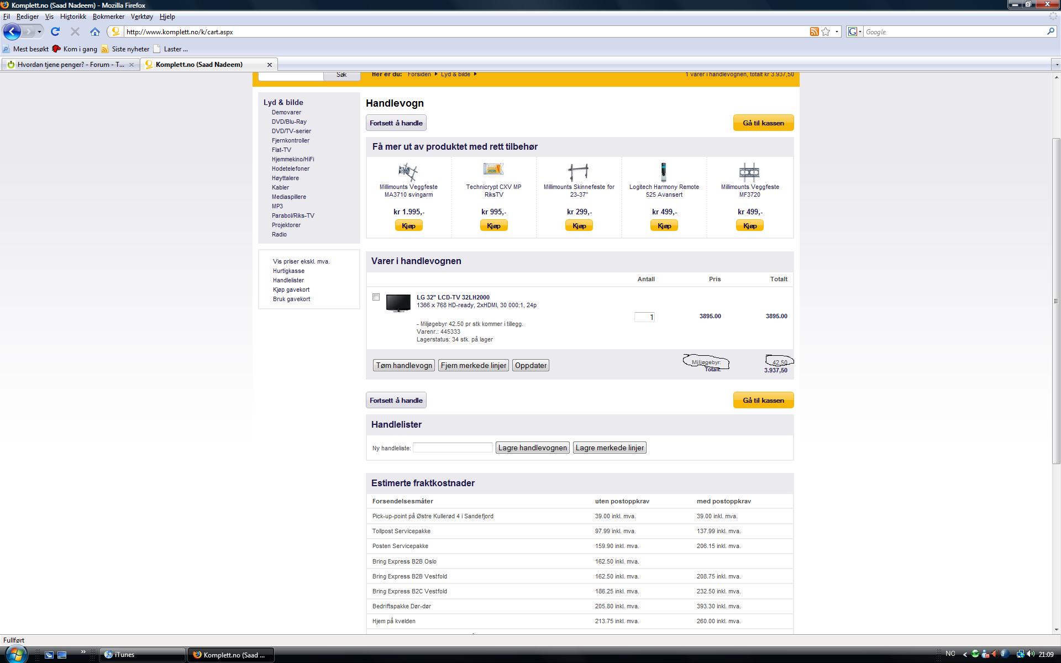Click the upper Fortsett å handle button

(x=396, y=123)
